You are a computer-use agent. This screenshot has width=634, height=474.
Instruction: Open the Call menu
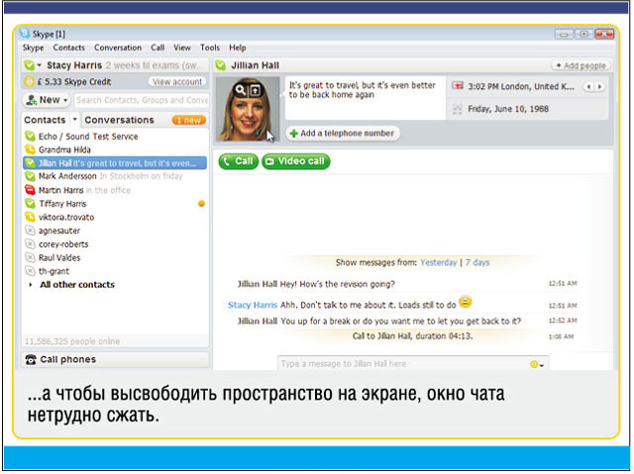158,47
